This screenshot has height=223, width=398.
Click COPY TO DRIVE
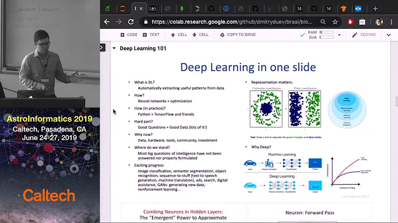(x=241, y=35)
